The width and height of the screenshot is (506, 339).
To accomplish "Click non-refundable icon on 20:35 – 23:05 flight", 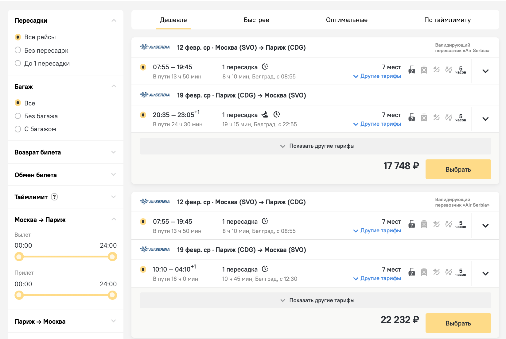I will tap(436, 117).
